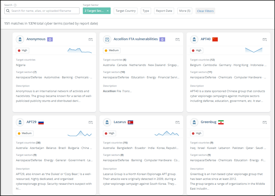
Task: Focus the name, alias, or filename search field
Action: click(x=42, y=11)
